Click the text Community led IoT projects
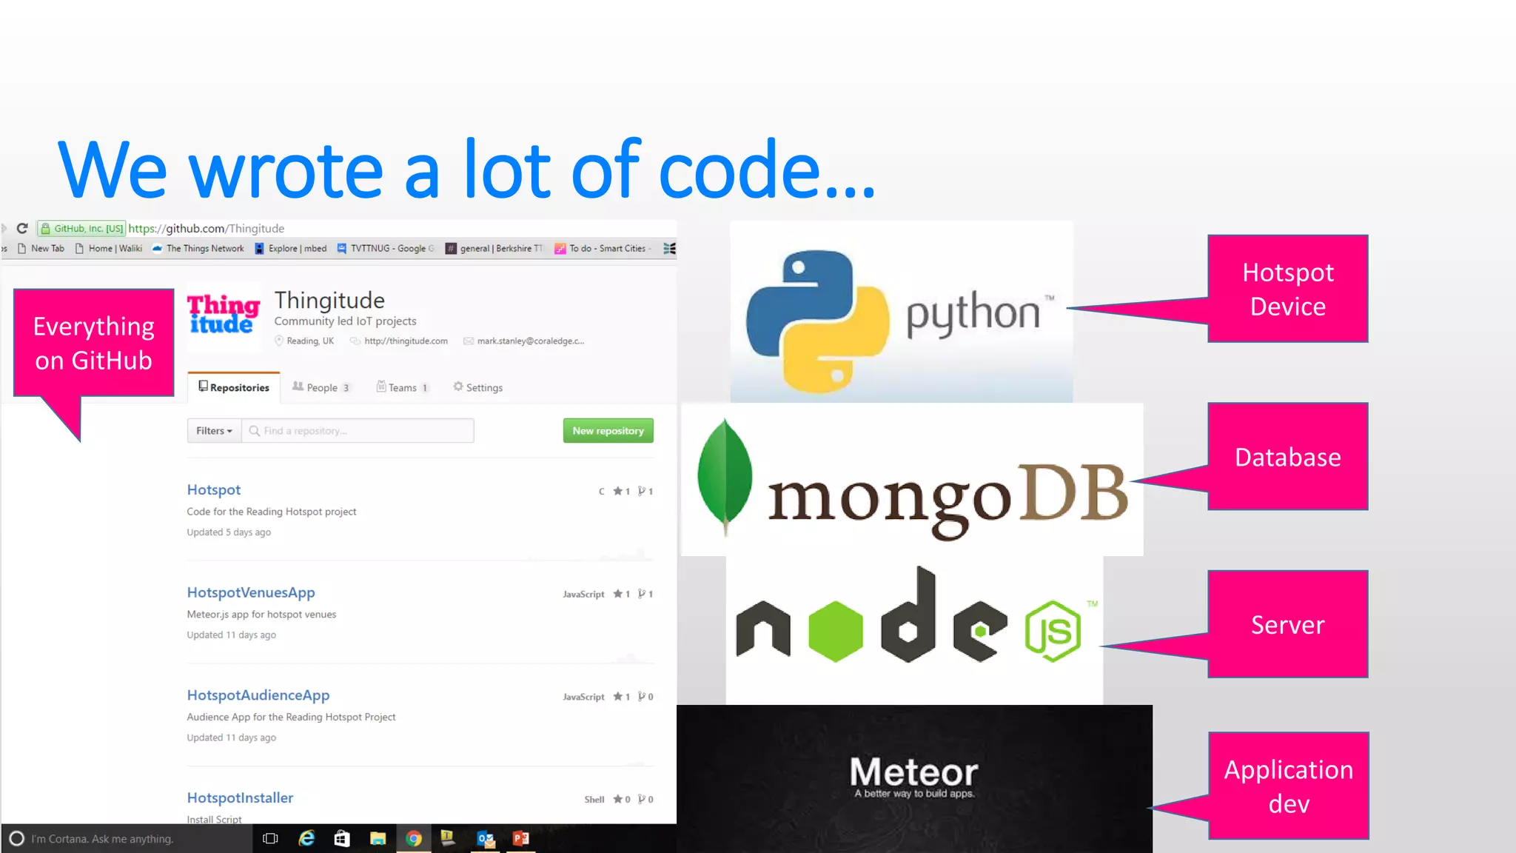 [x=345, y=321]
